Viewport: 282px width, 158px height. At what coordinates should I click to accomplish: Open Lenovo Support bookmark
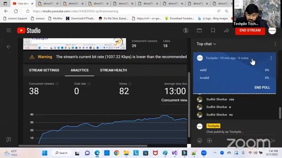[15, 18]
